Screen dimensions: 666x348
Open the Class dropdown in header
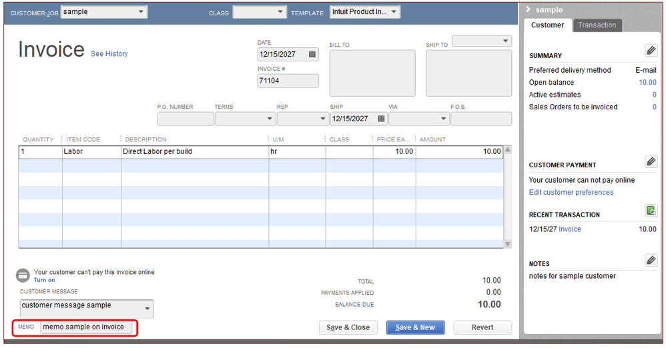tap(280, 12)
